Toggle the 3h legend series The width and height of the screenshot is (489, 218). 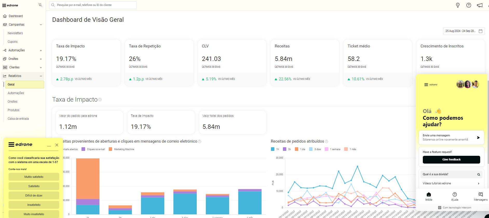[287, 149]
